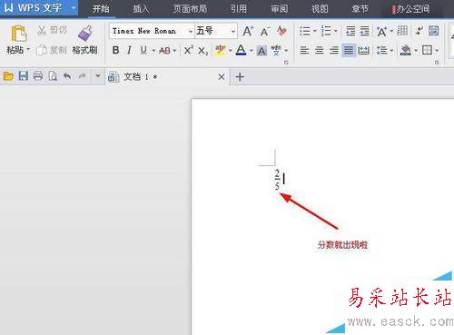Click the Undo arrow icon
454x335 pixels.
pyautogui.click(x=67, y=76)
